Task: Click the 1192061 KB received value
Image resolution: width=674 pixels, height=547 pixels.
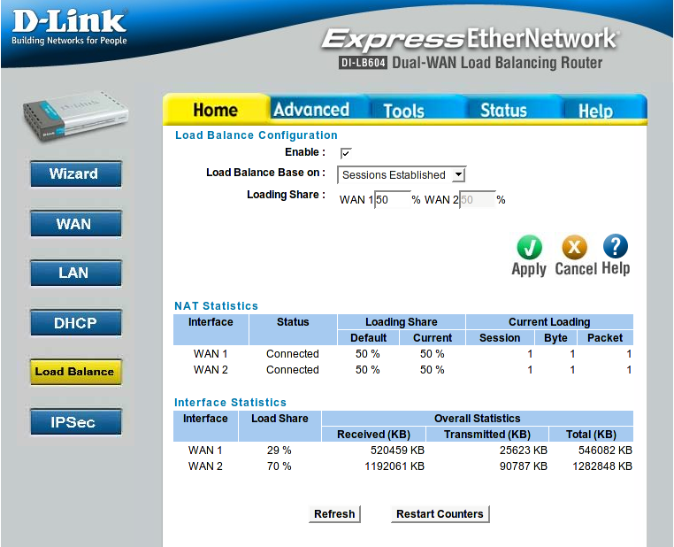Action: (394, 466)
